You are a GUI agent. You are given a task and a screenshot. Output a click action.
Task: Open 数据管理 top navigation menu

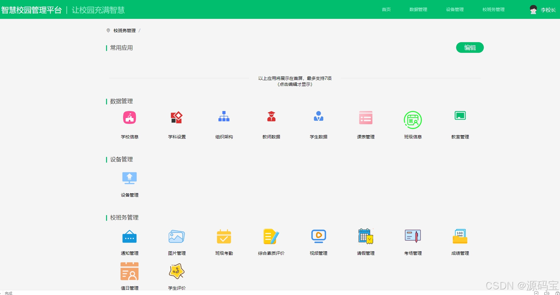(418, 9)
